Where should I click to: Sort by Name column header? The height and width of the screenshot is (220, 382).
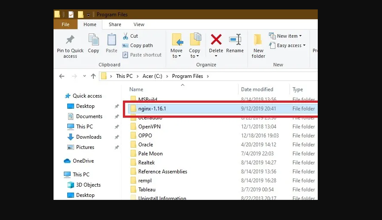point(137,89)
